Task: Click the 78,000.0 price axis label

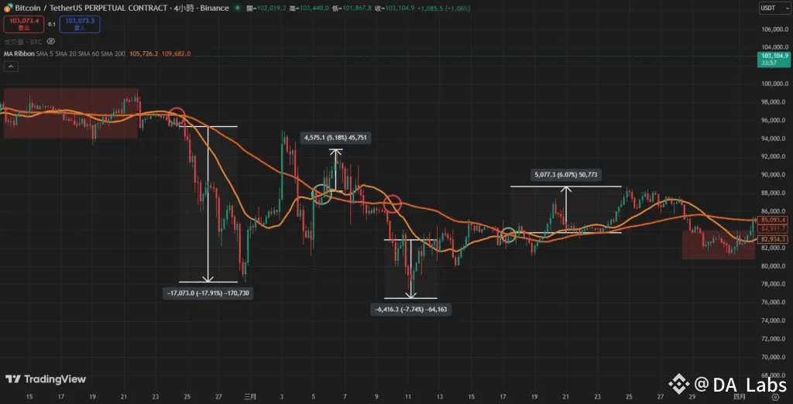Action: pyautogui.click(x=774, y=284)
